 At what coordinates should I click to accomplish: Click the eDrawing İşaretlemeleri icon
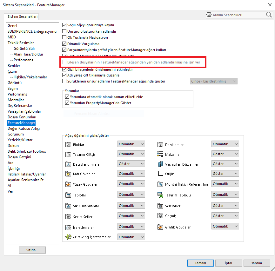click(68, 237)
